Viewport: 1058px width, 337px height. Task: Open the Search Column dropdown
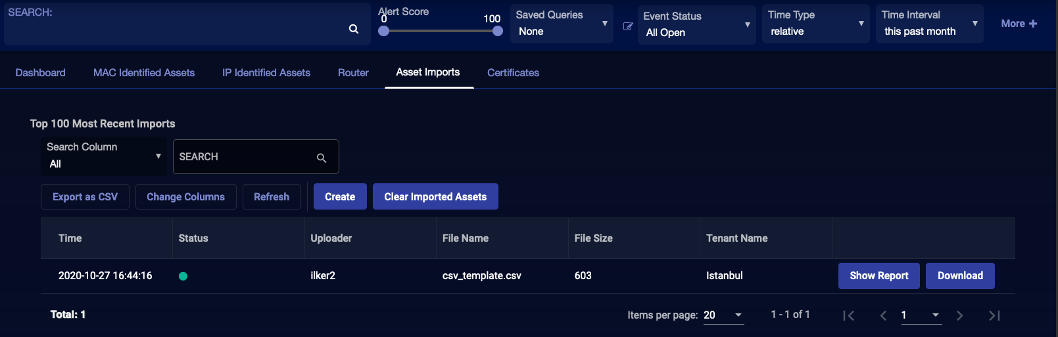pos(103,156)
